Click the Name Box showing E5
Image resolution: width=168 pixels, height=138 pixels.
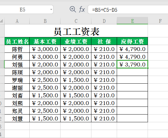[27, 10]
